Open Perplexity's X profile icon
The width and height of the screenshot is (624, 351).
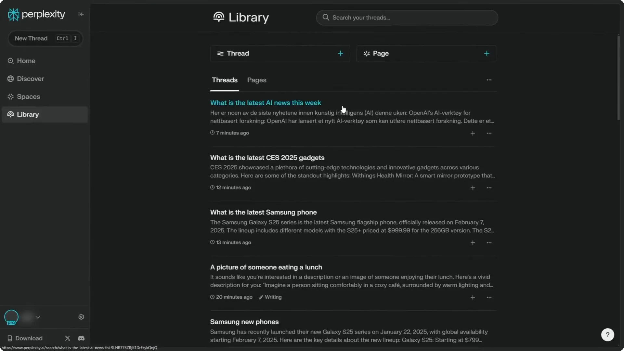(x=67, y=338)
